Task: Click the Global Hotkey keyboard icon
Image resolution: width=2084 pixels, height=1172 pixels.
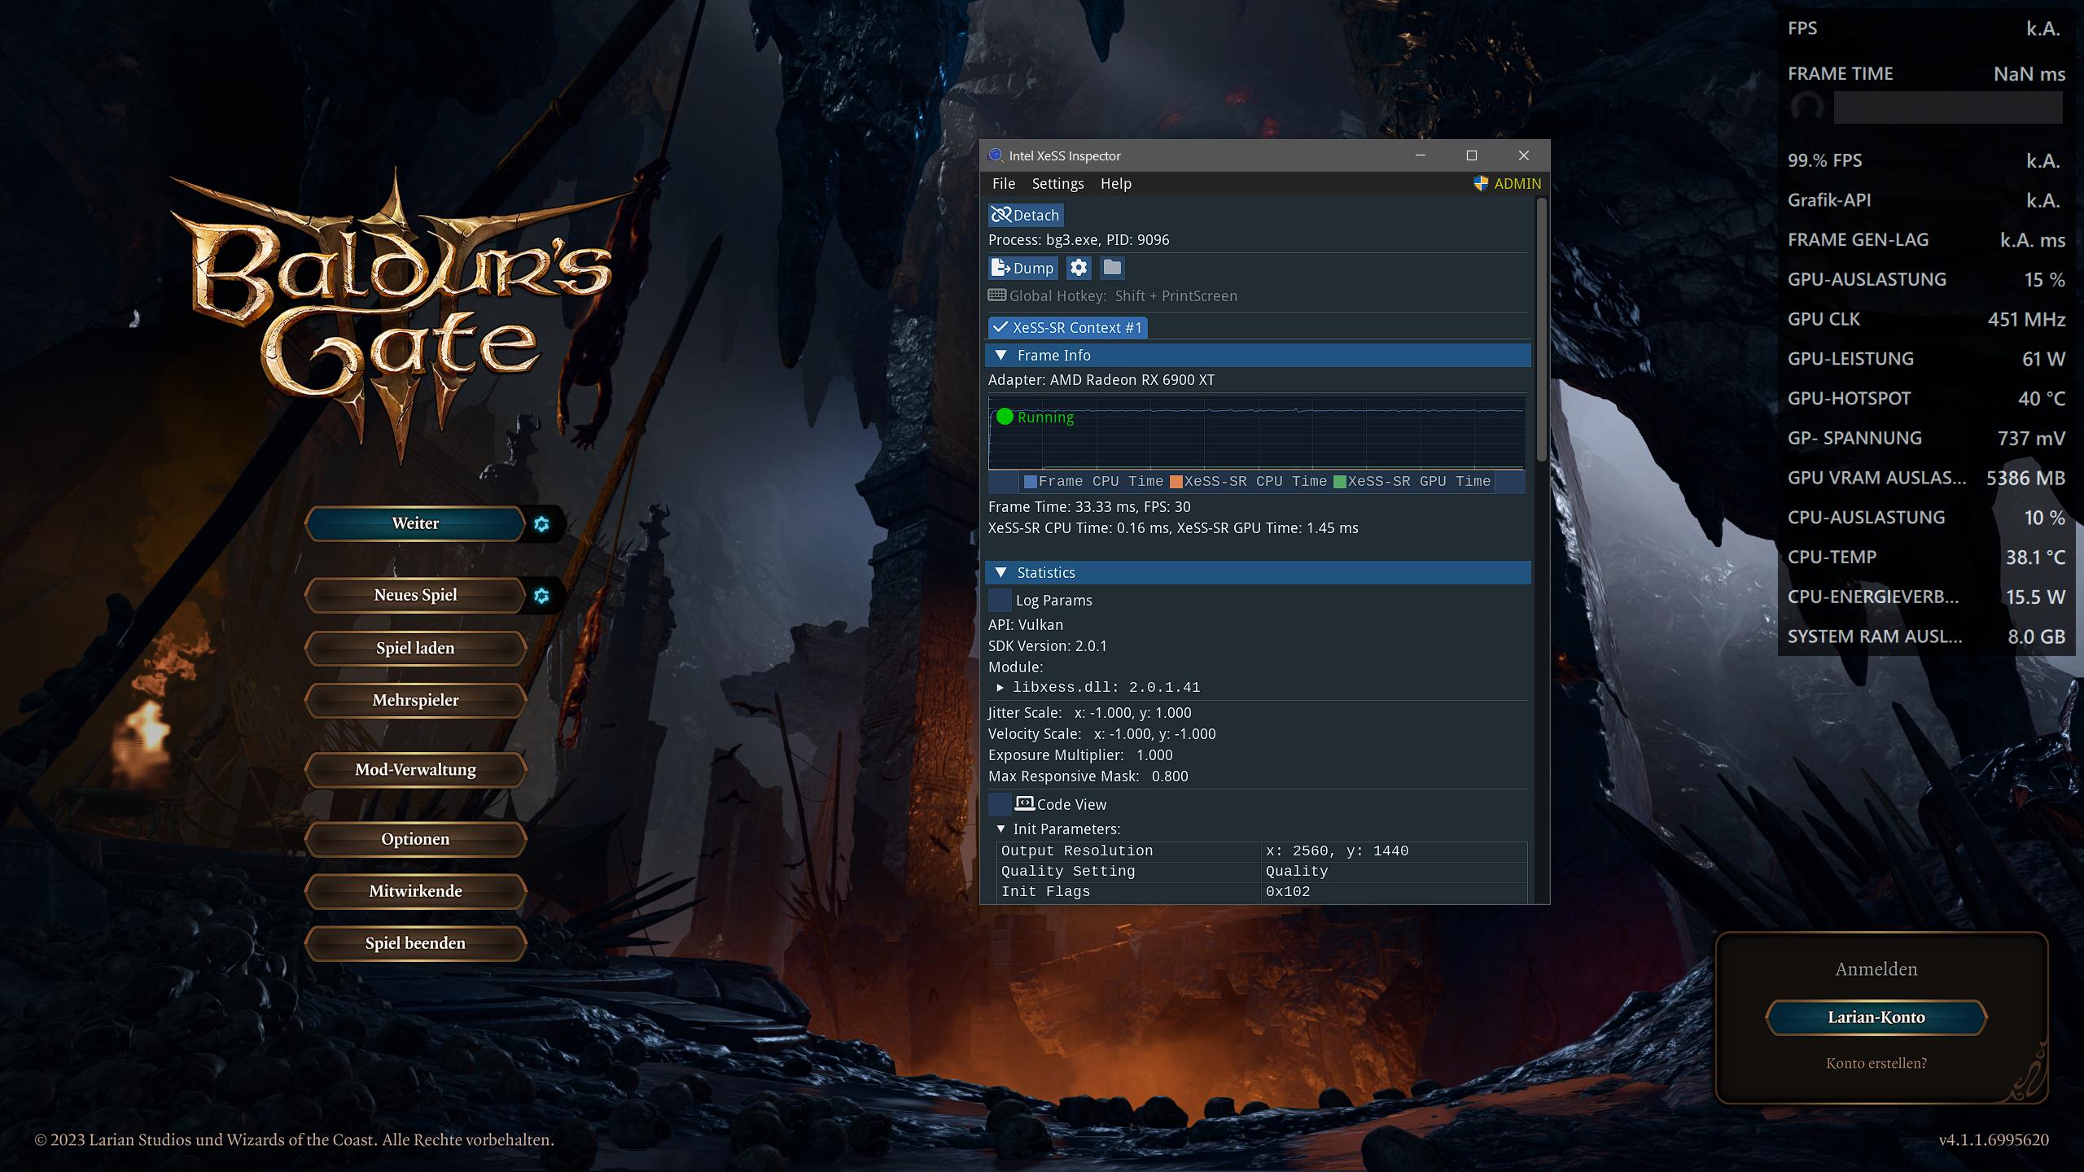Action: point(996,295)
